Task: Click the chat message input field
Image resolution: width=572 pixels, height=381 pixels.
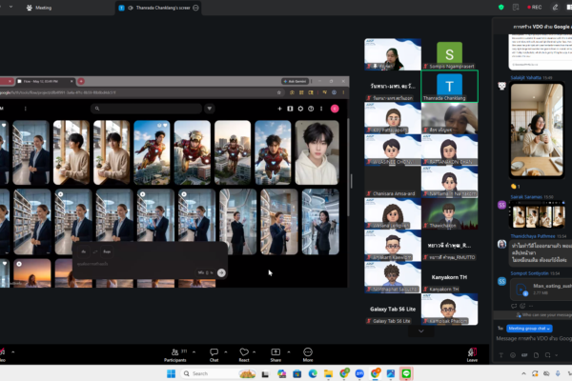Action: (533, 339)
